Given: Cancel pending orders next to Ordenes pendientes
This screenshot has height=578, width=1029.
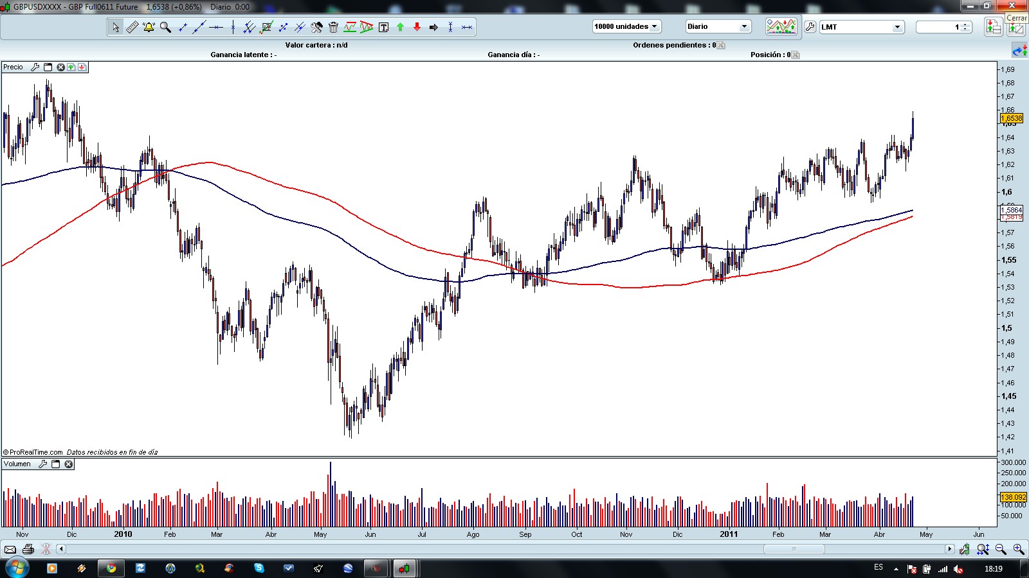Looking at the screenshot, I should 721,45.
